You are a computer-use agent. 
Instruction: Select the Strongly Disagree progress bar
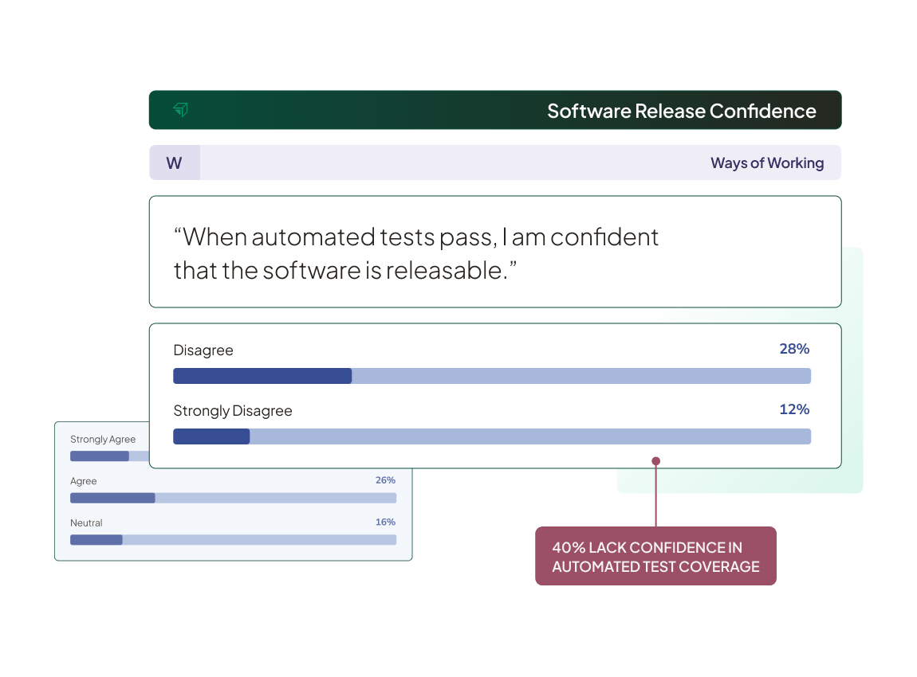coord(492,436)
